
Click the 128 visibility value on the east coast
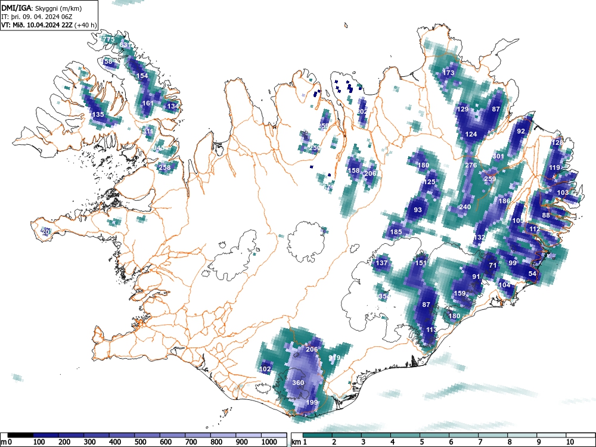pyautogui.click(x=557, y=142)
